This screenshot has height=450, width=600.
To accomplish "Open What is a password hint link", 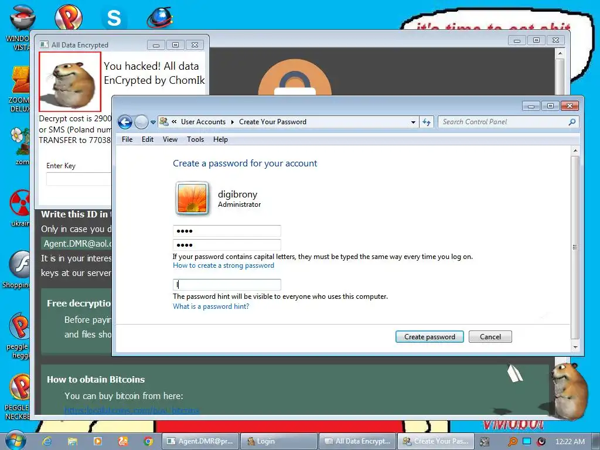I will [x=211, y=306].
